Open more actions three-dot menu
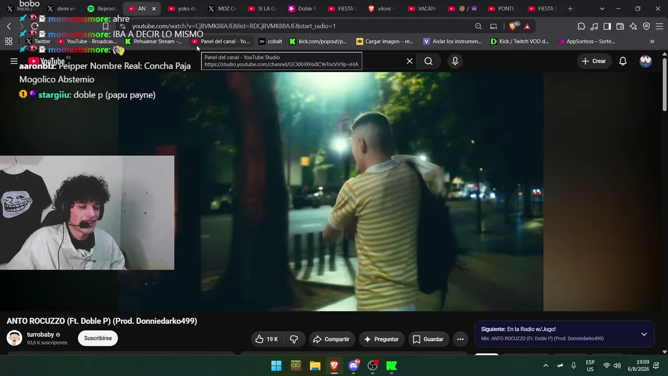Image resolution: width=668 pixels, height=376 pixels. point(460,339)
